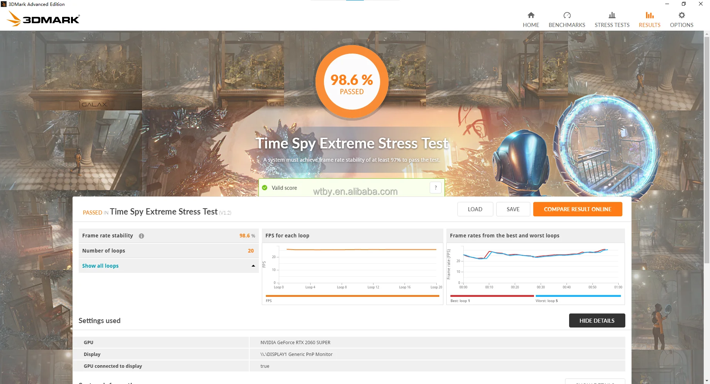Click the frame rate stability info icon
This screenshot has height=384, width=710.
click(141, 236)
